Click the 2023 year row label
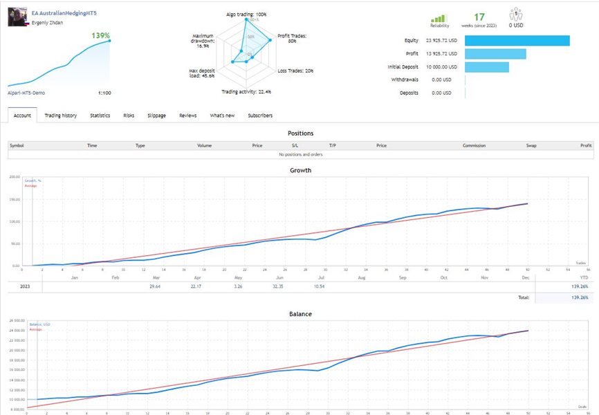599x415 pixels. point(25,286)
